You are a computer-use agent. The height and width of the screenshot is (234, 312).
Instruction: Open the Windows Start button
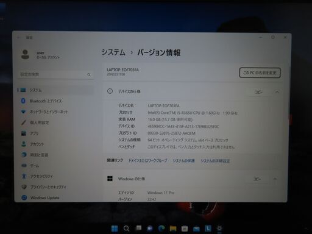(x=115, y=229)
